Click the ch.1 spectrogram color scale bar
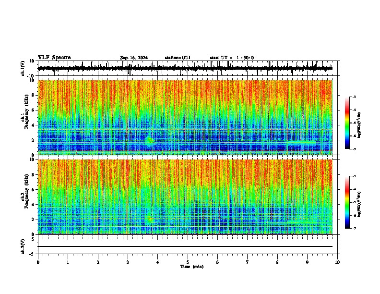This screenshot has height=294, width=380. 347,123
